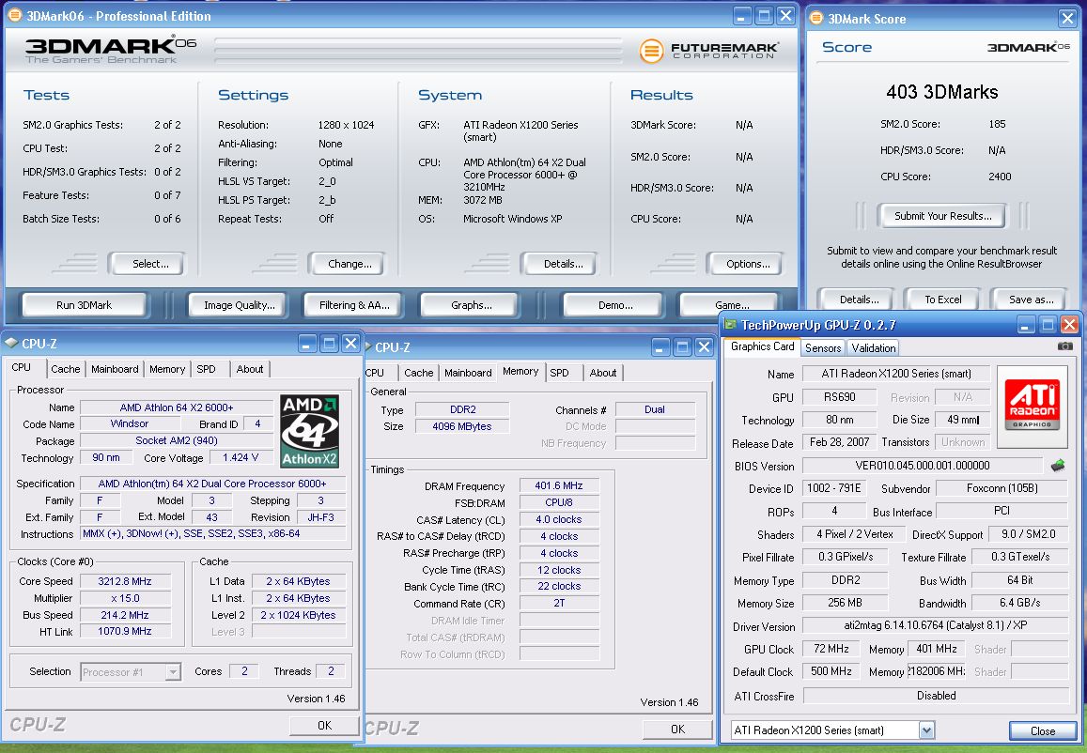Click the DRAM Frequency value 401.6 MHz
The image size is (1087, 753).
pos(559,485)
